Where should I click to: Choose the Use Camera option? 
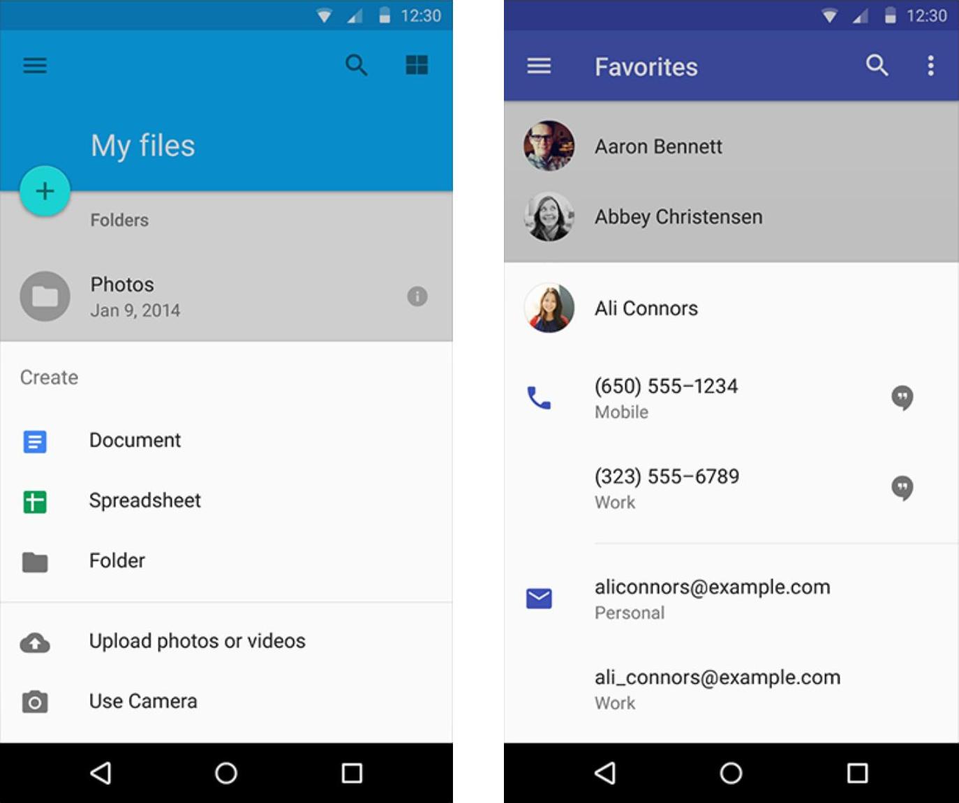click(143, 701)
